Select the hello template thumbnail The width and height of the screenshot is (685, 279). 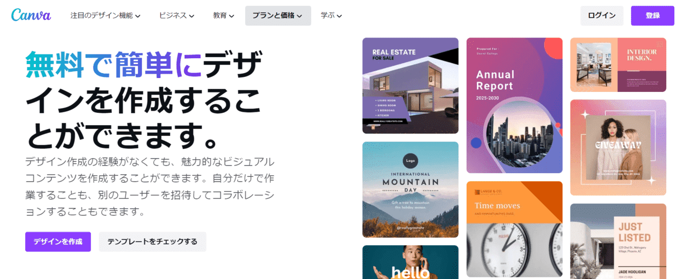coord(410,262)
